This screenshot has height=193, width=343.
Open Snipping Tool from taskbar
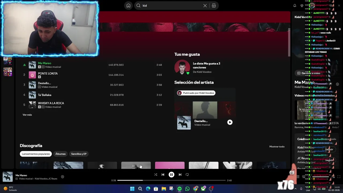coord(171,189)
